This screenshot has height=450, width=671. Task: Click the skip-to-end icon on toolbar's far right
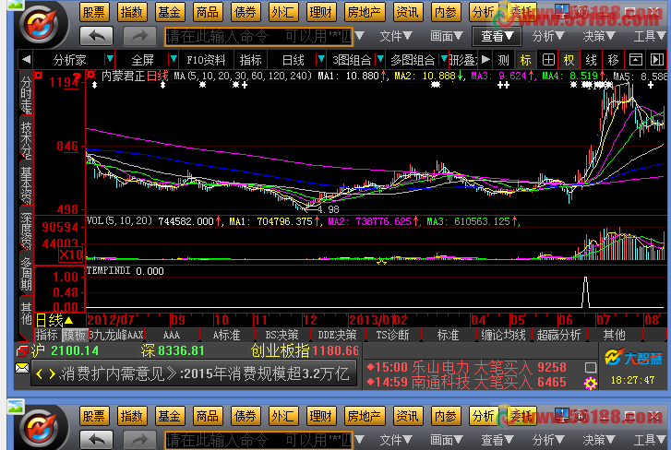657,60
